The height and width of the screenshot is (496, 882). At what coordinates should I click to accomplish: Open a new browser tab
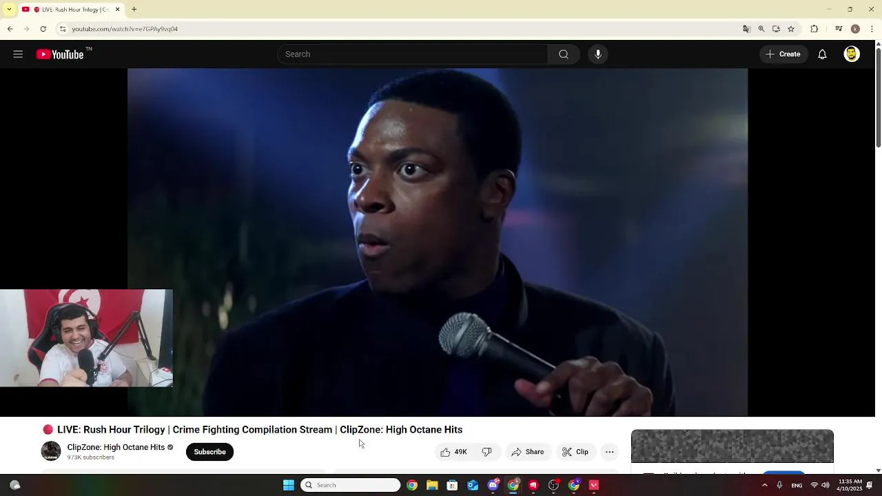pos(134,10)
